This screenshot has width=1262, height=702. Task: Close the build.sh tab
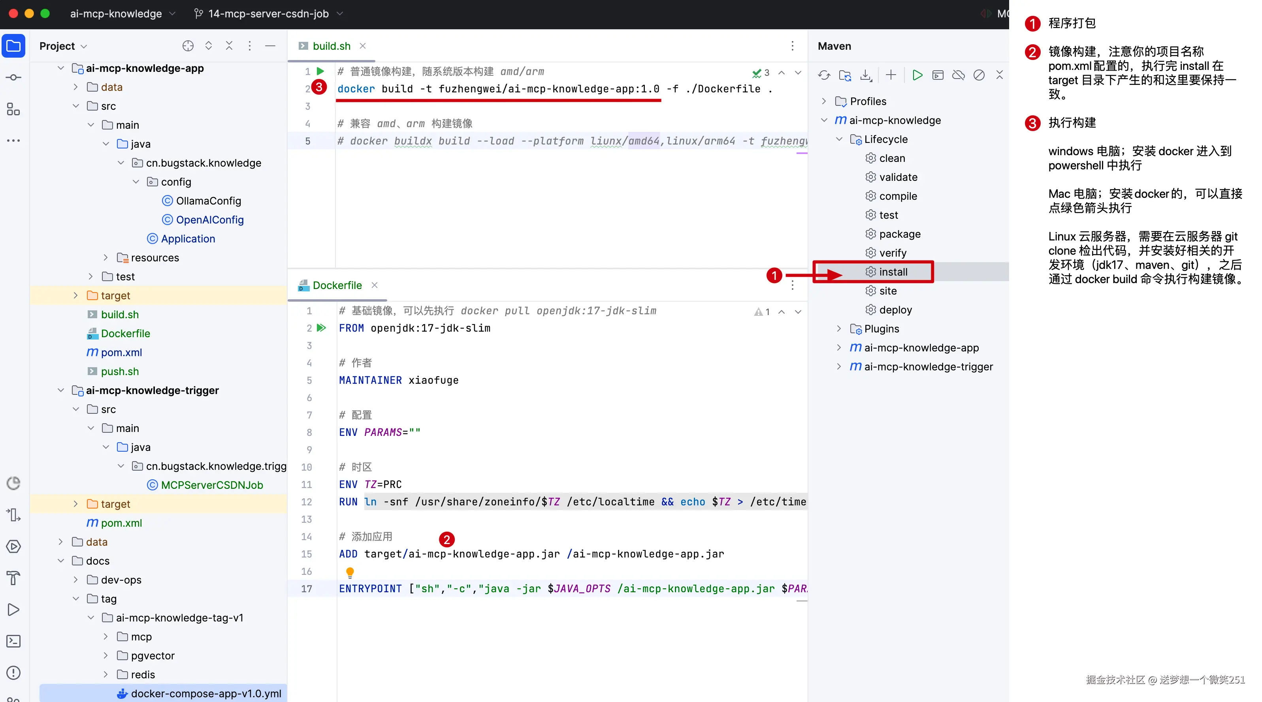point(363,46)
